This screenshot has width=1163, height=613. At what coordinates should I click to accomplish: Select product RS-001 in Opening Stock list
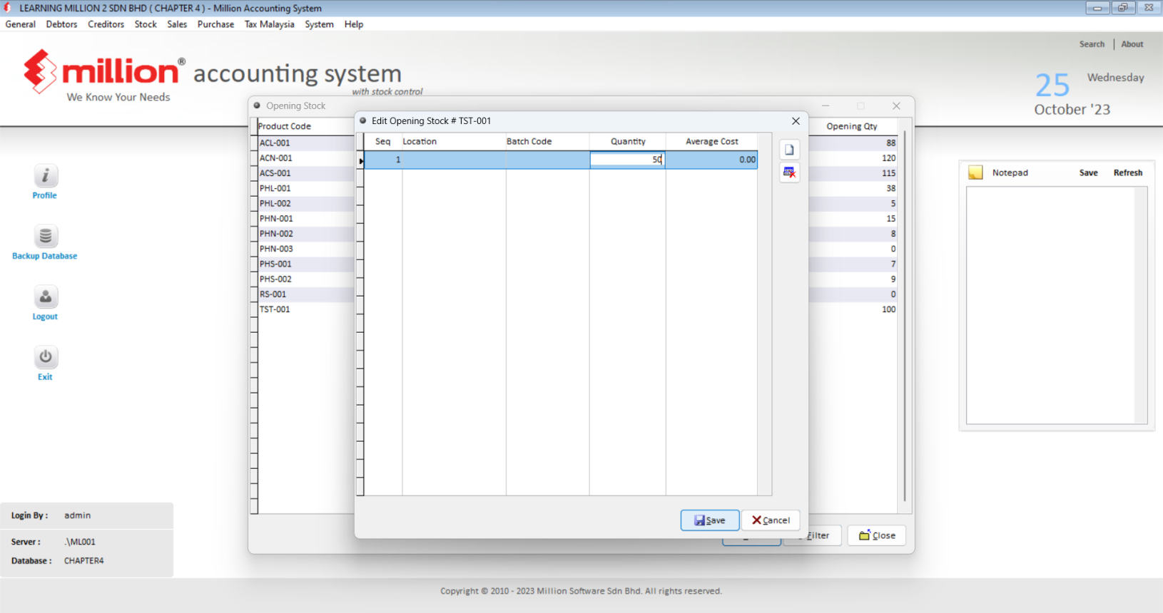pyautogui.click(x=305, y=294)
